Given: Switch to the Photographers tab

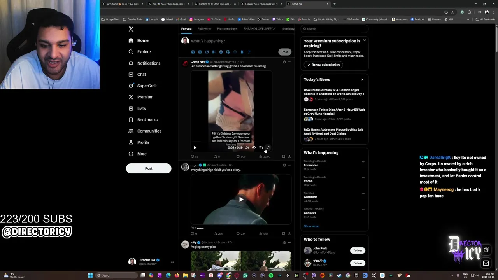Looking at the screenshot, I should (227, 29).
